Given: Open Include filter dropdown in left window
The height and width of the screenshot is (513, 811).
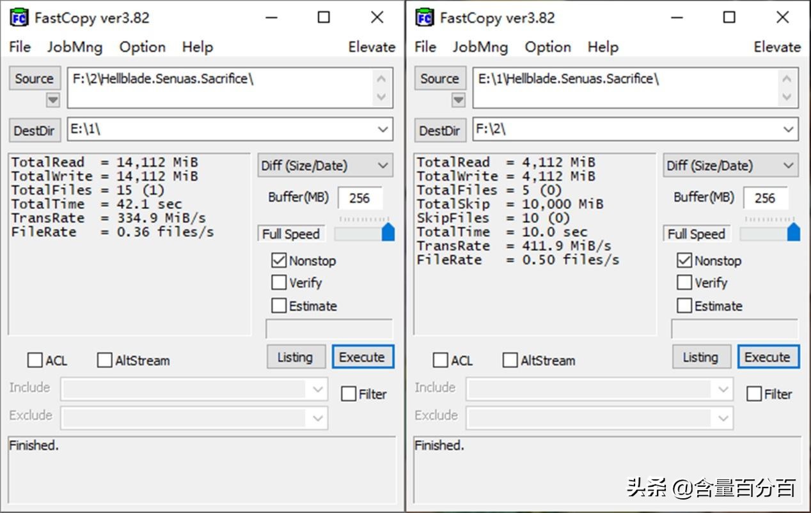Looking at the screenshot, I should pos(318,389).
